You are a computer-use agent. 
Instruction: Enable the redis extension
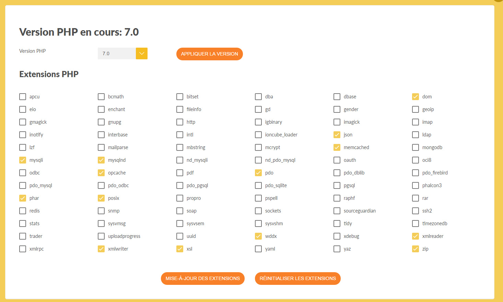pyautogui.click(x=23, y=210)
